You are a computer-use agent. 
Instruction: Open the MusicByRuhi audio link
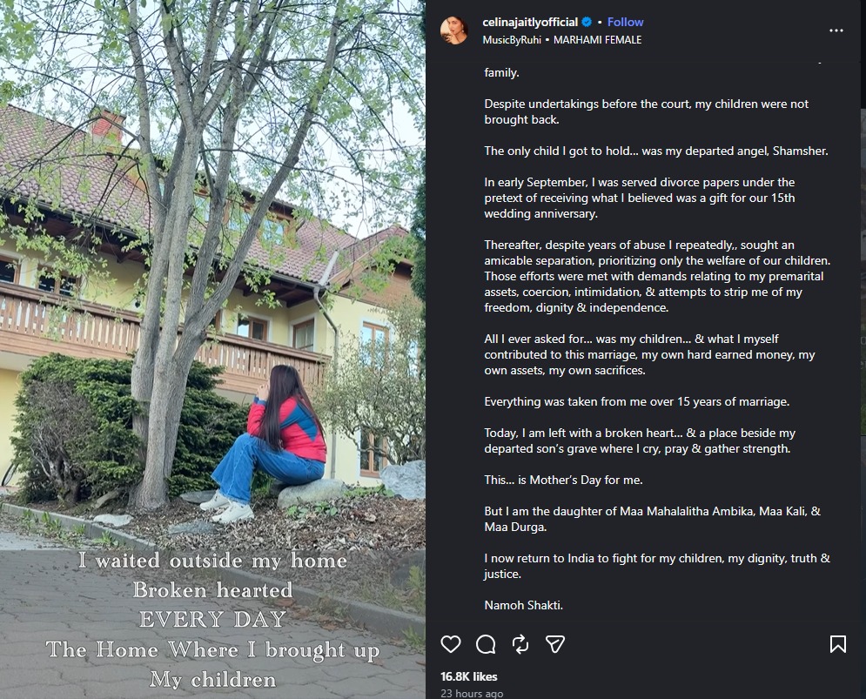(512, 40)
